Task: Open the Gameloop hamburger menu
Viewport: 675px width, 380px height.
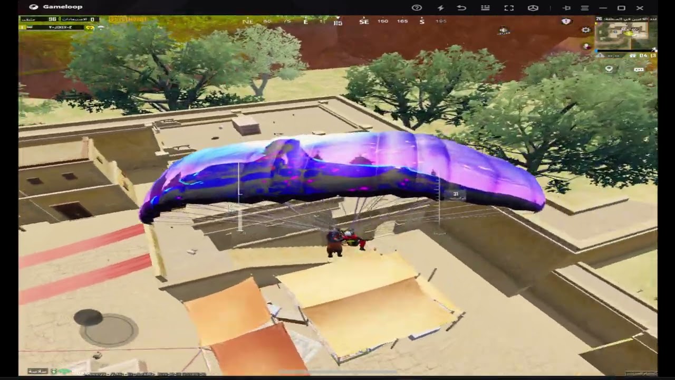Action: click(585, 7)
